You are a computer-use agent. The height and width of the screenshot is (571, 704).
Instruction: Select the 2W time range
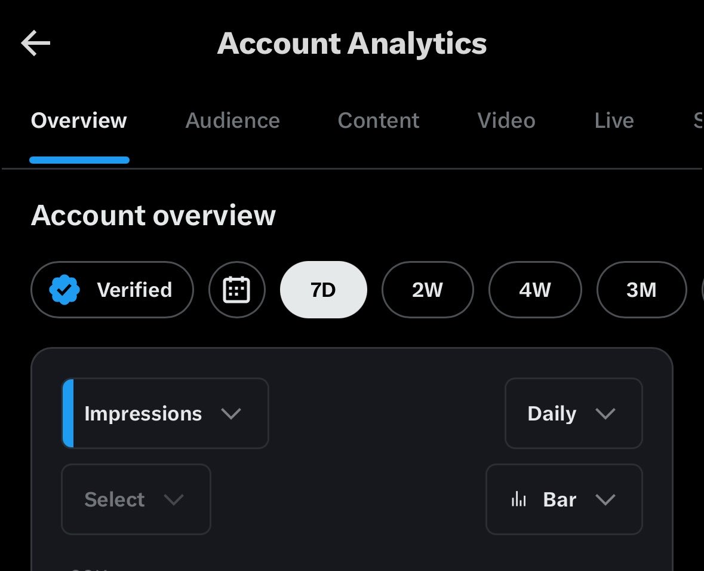(x=428, y=290)
